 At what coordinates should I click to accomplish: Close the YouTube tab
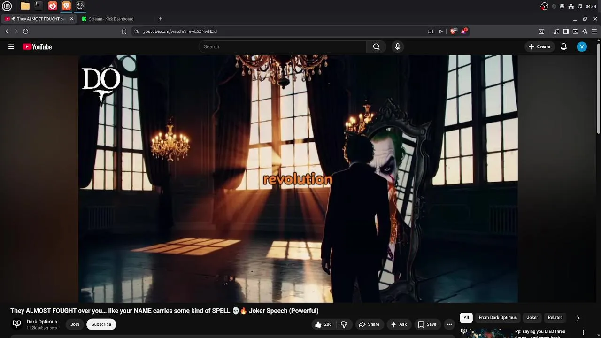click(71, 19)
